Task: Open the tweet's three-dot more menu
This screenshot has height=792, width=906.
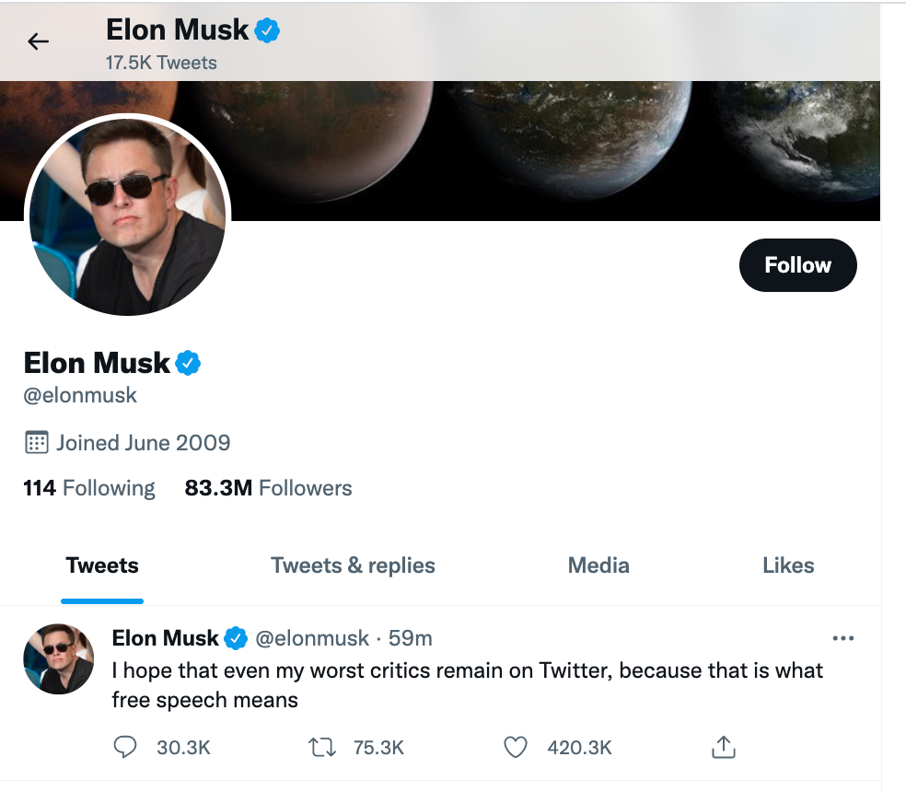Action: tap(843, 638)
